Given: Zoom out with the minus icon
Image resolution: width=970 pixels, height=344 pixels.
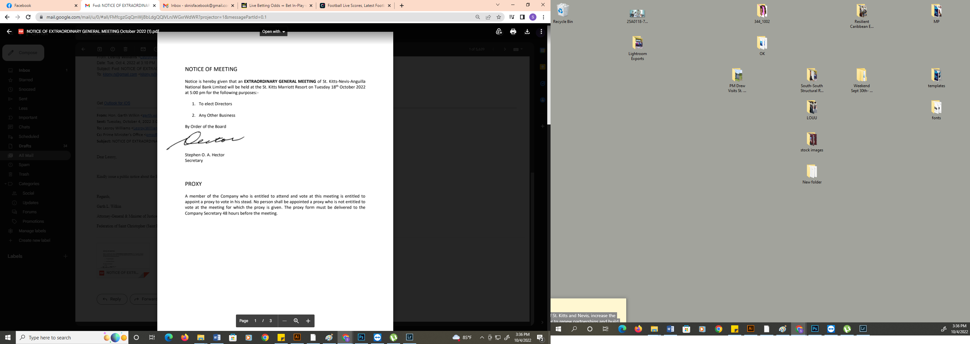Looking at the screenshot, I should click(x=285, y=321).
